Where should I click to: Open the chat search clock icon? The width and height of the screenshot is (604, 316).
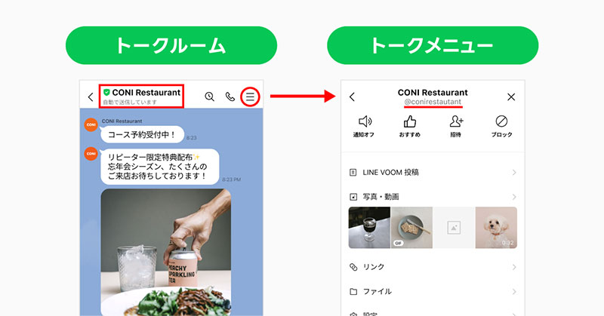coord(210,97)
